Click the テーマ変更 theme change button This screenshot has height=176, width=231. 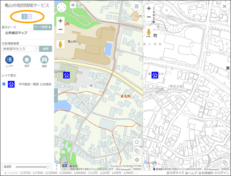43,27
